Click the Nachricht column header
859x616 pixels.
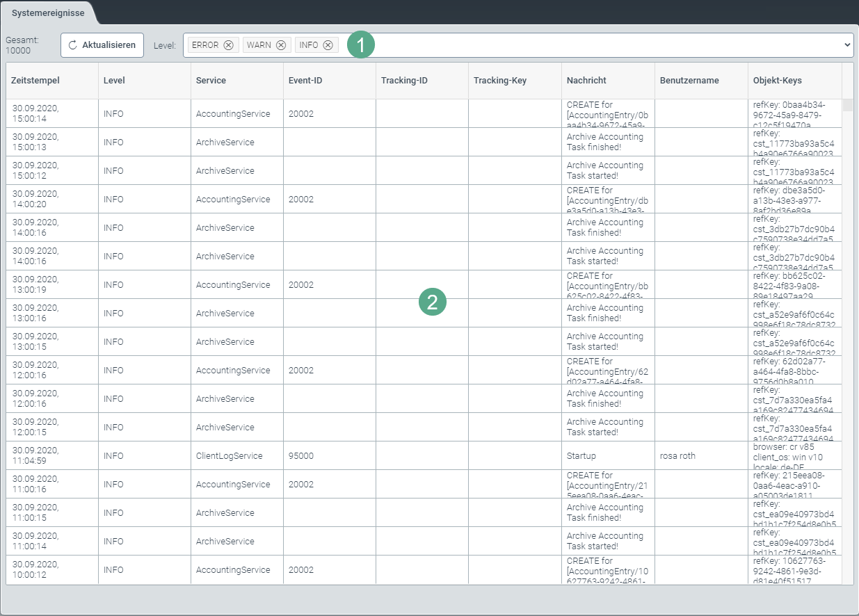tap(586, 81)
